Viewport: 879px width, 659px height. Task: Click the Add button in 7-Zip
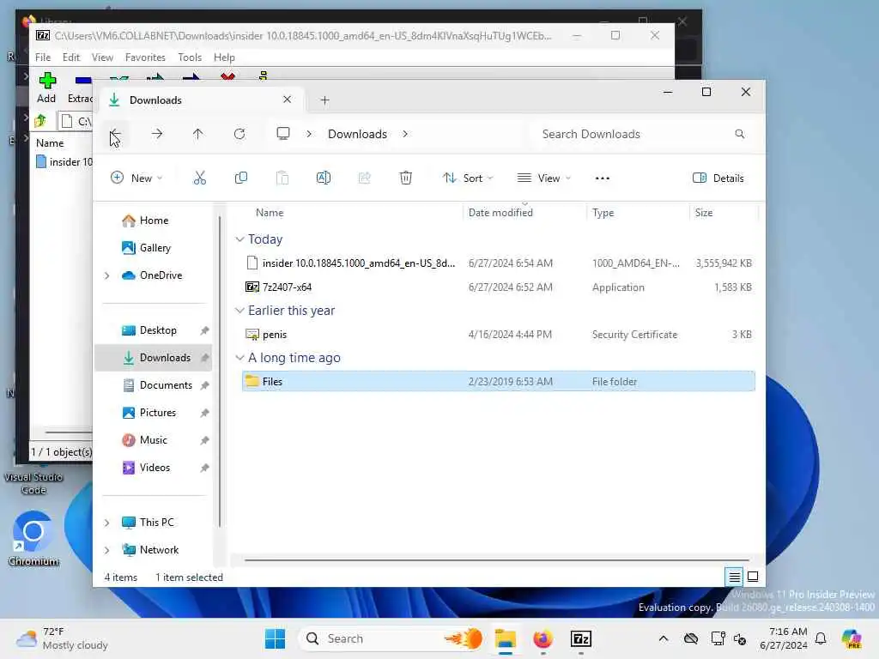pos(46,88)
